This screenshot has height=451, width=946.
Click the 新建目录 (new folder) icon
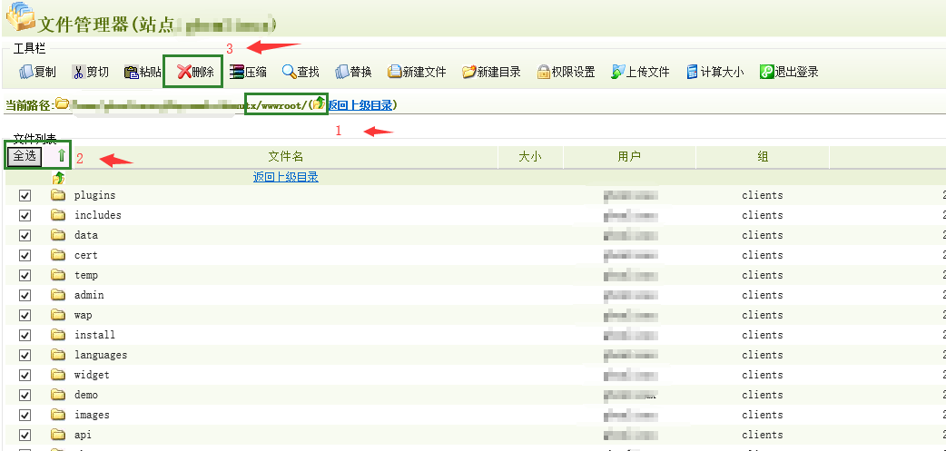(469, 72)
